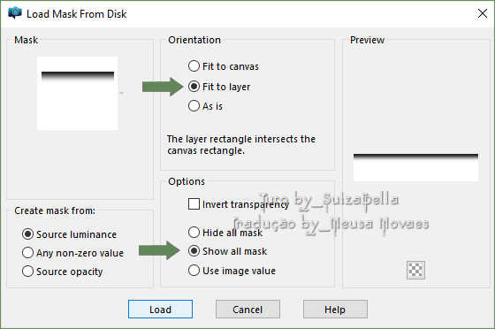This screenshot has width=495, height=329.
Task: Open the mask picker via the small arrow
Action: (x=122, y=93)
